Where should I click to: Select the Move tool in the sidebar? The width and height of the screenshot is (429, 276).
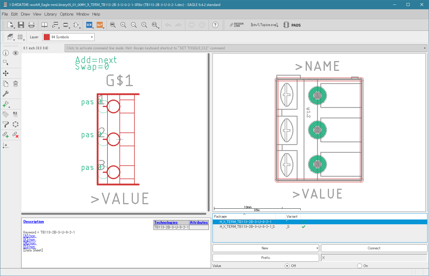point(6,73)
